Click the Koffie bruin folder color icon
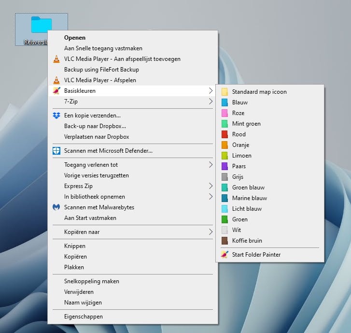 [x=225, y=241]
